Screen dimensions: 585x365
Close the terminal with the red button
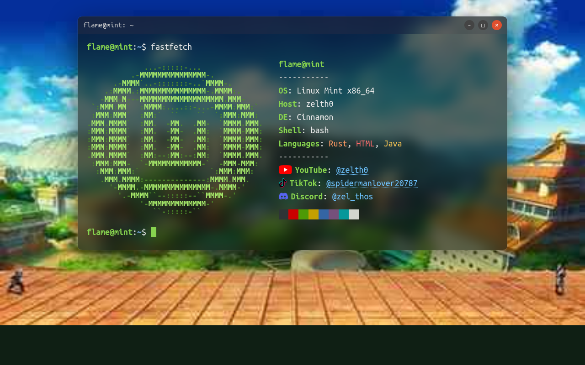(x=497, y=25)
